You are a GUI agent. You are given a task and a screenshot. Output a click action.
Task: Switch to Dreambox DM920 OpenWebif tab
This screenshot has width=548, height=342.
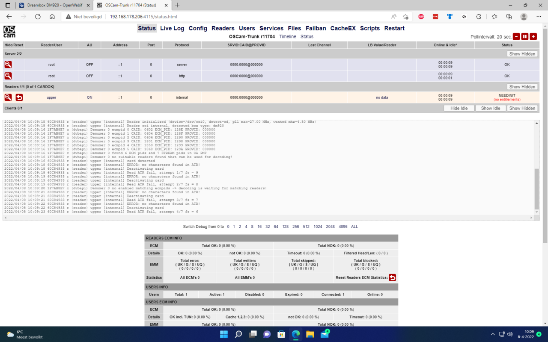[54, 5]
